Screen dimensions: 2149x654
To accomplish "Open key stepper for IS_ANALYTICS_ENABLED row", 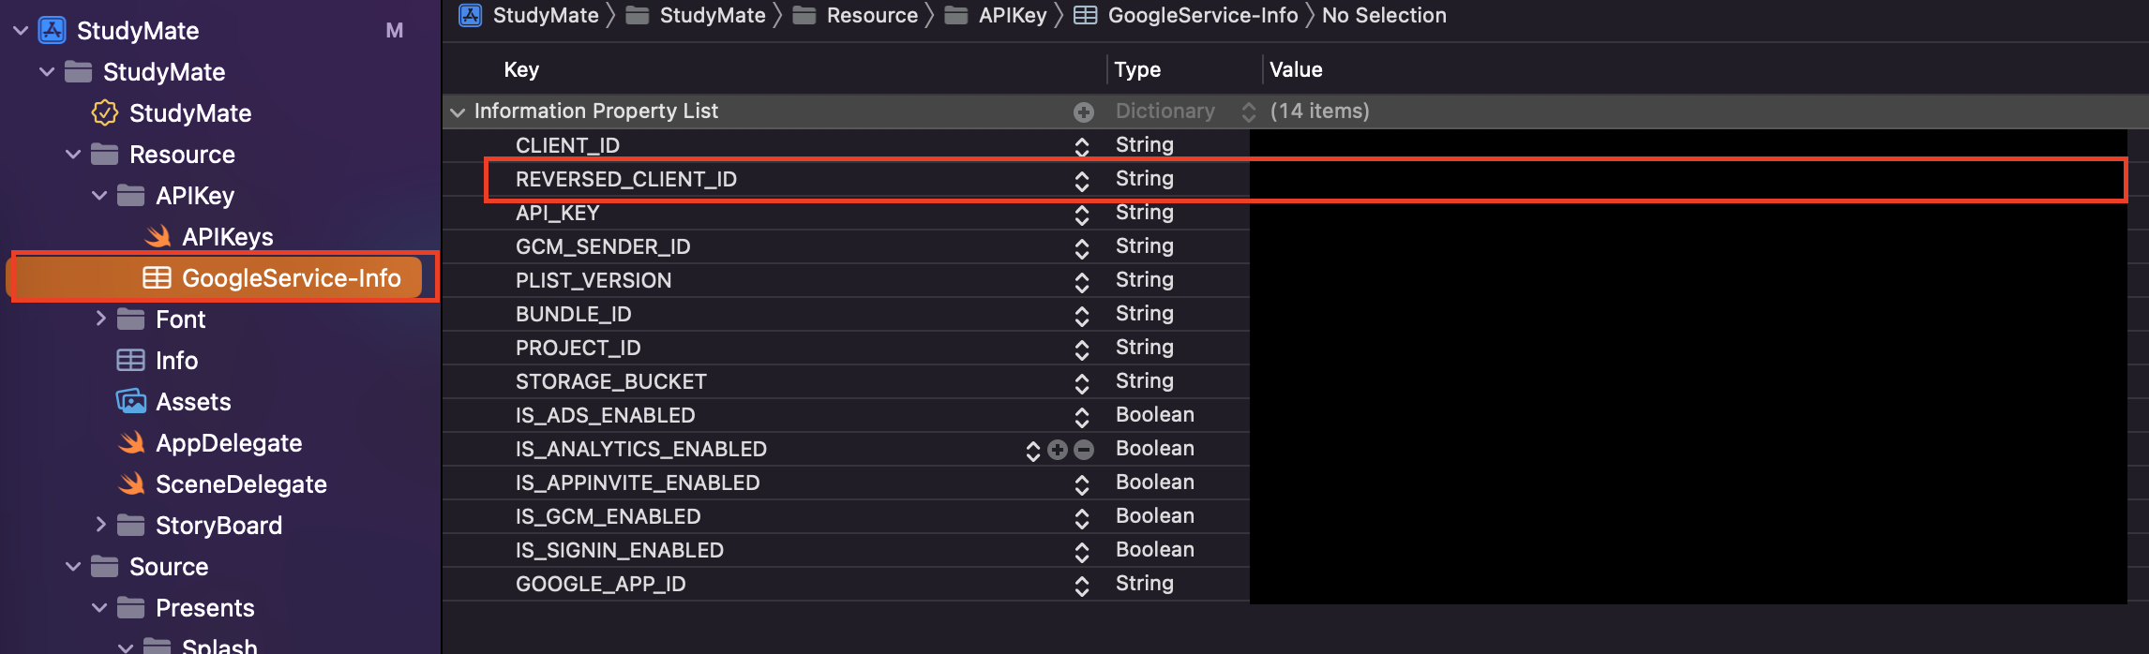I will (x=1032, y=450).
